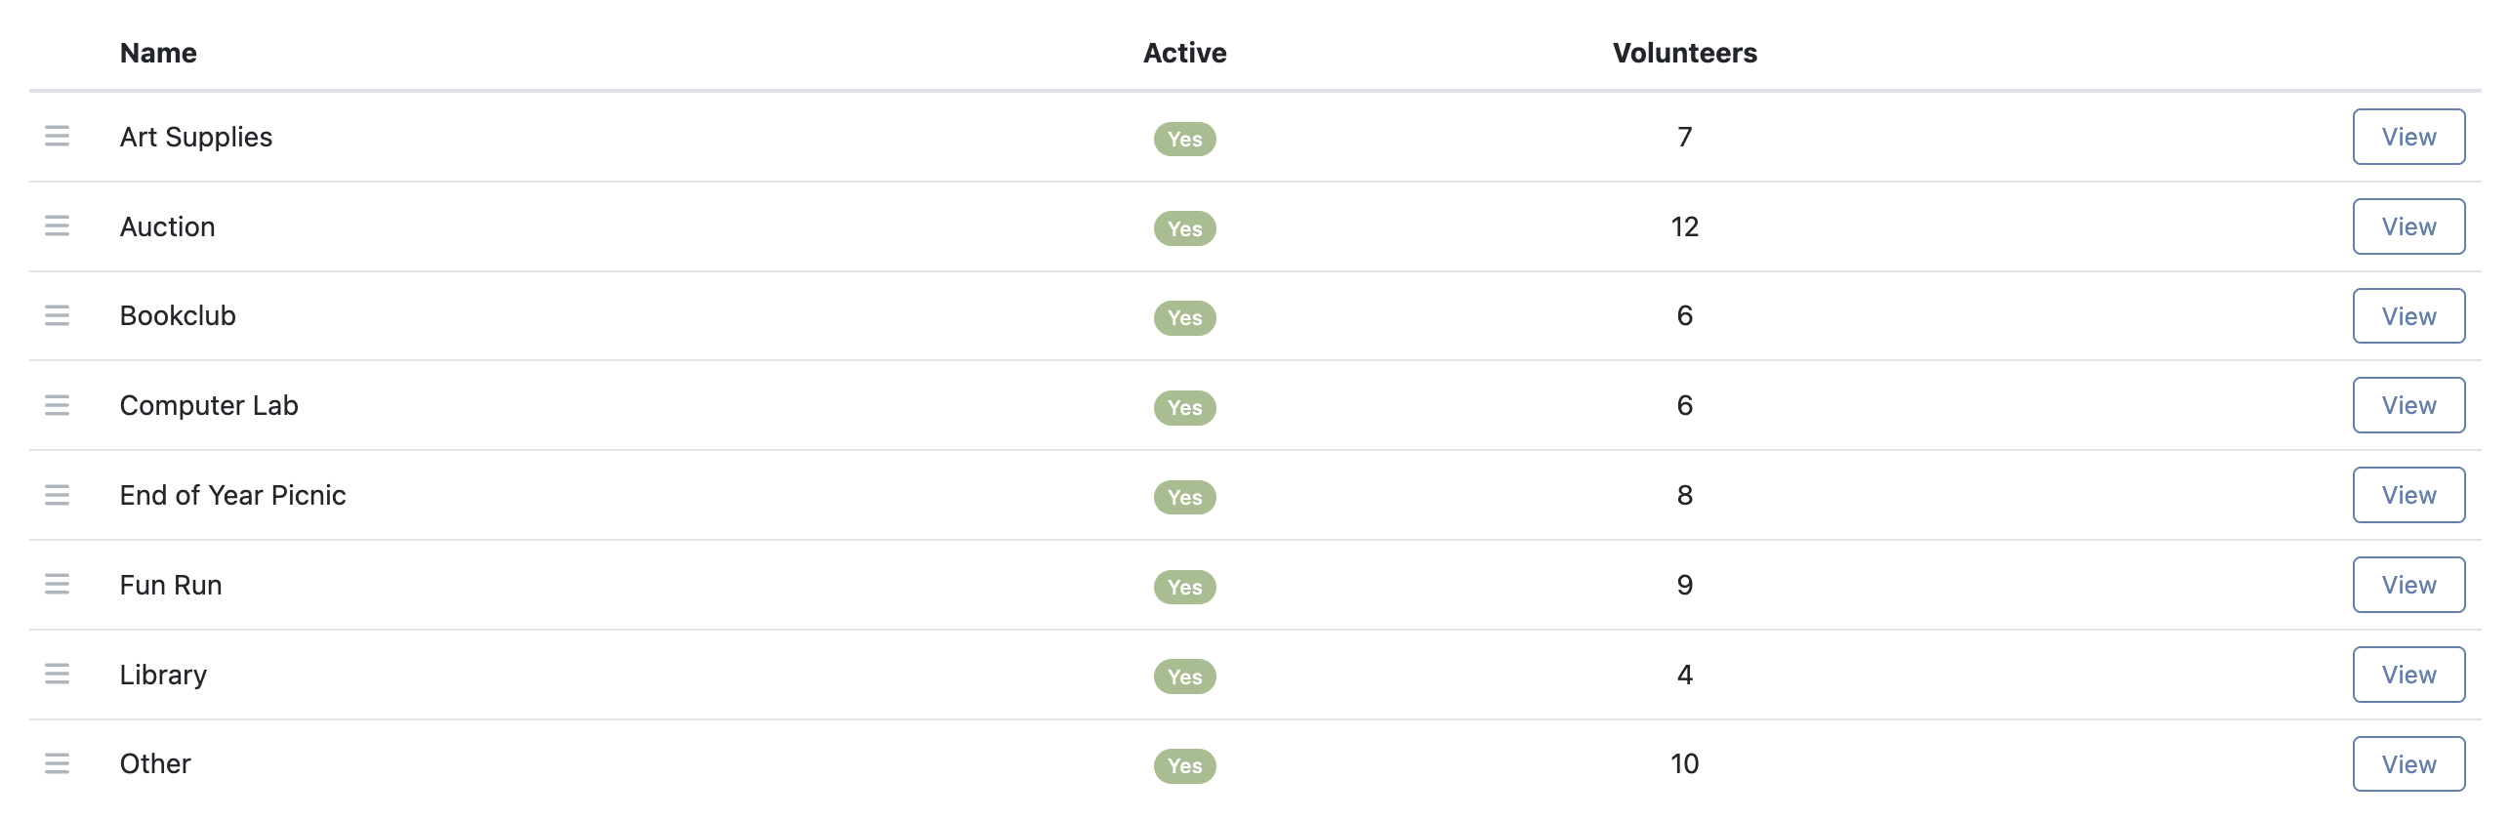Viewport: 2511px width, 820px height.
Task: View details for Computer Lab
Action: tap(2408, 405)
